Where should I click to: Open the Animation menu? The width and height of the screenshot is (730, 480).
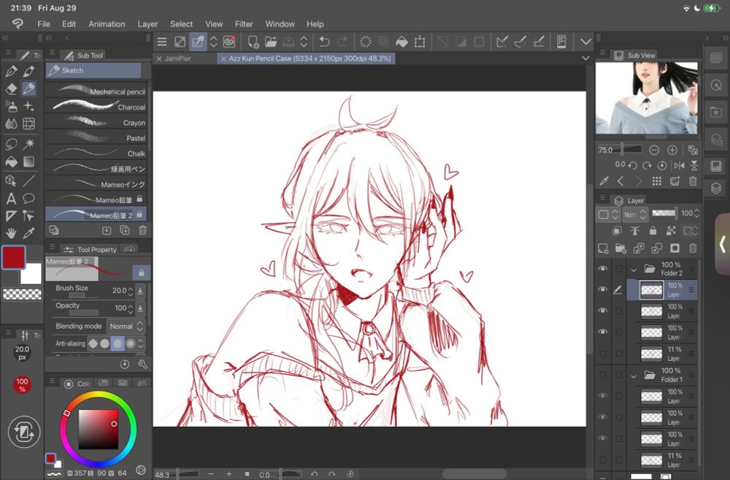(x=107, y=24)
